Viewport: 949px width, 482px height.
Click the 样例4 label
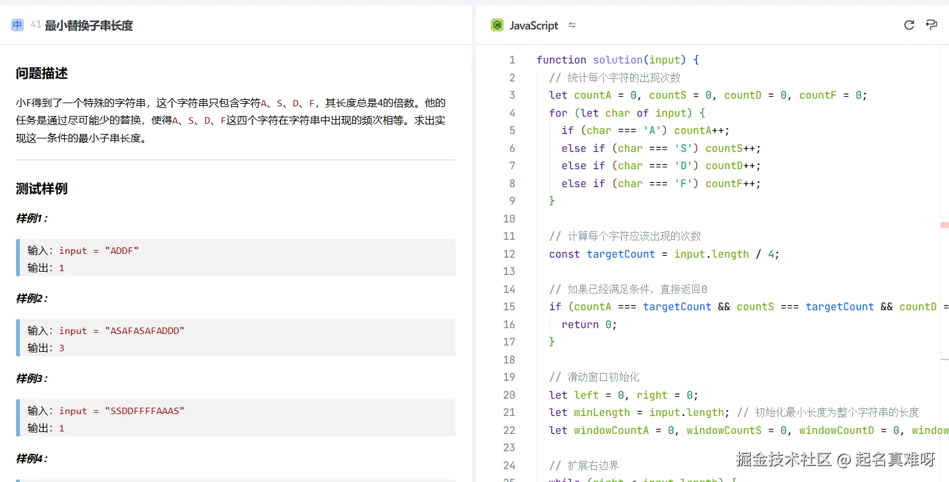coord(31,459)
